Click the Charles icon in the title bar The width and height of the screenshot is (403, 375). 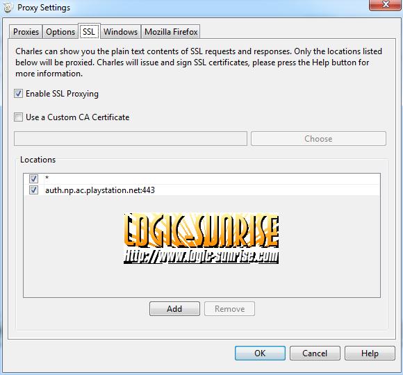(x=8, y=7)
